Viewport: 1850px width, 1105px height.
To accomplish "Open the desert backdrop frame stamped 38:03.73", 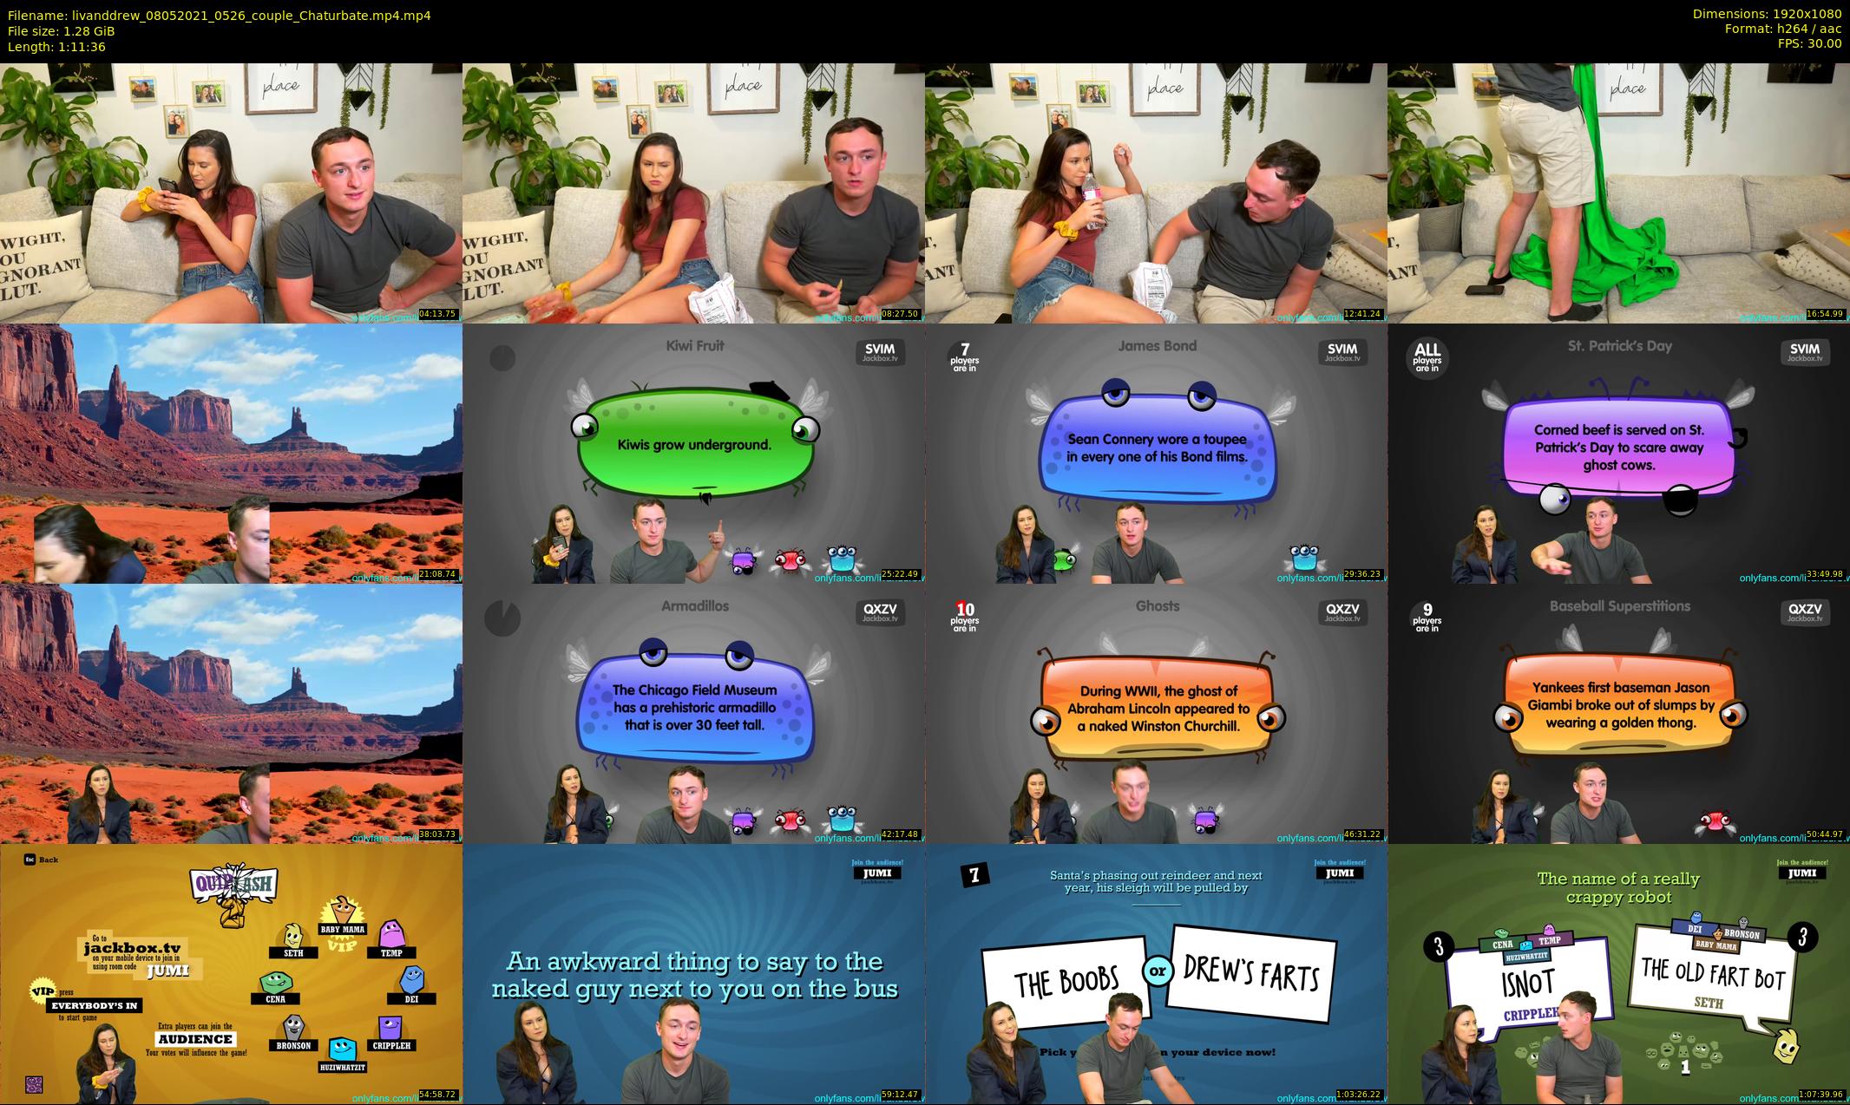I will point(231,713).
